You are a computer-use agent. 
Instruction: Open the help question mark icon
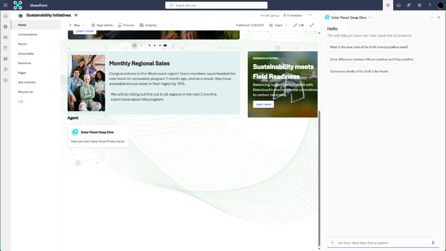pyautogui.click(x=429, y=5)
